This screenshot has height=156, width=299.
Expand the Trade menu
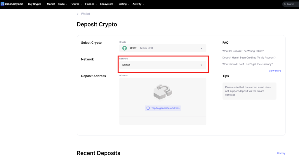click(62, 4)
